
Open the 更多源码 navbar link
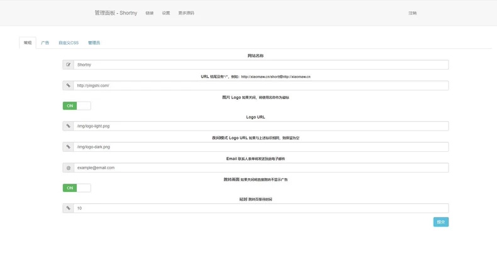point(186,13)
